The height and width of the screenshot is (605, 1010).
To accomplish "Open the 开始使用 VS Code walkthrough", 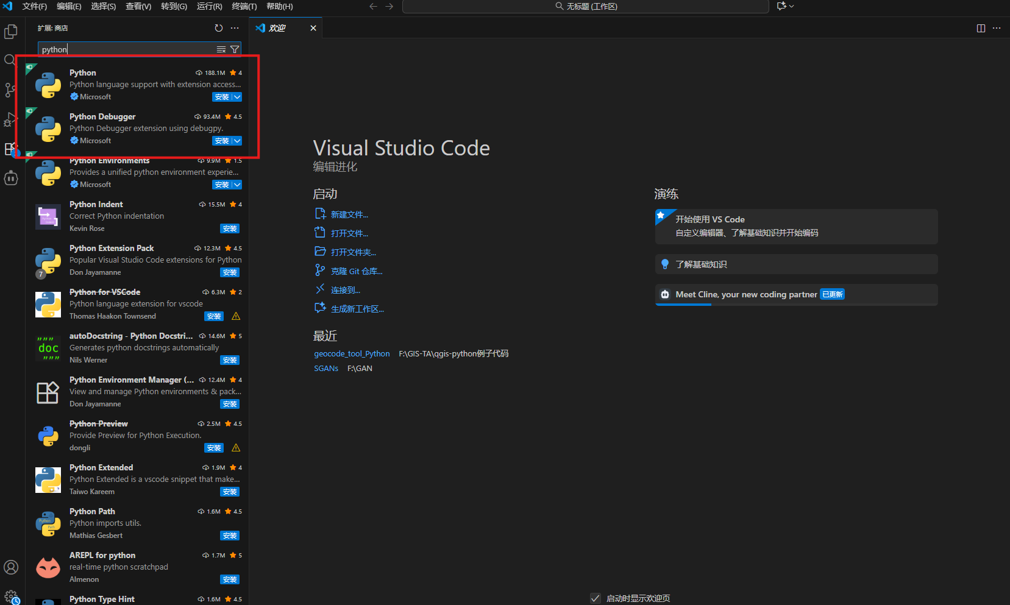I will tap(796, 226).
